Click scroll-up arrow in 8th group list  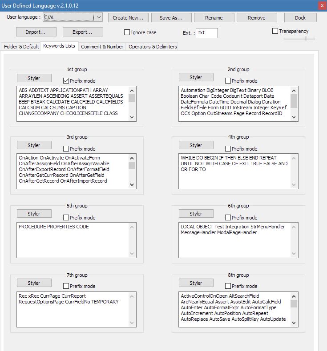point(294,296)
